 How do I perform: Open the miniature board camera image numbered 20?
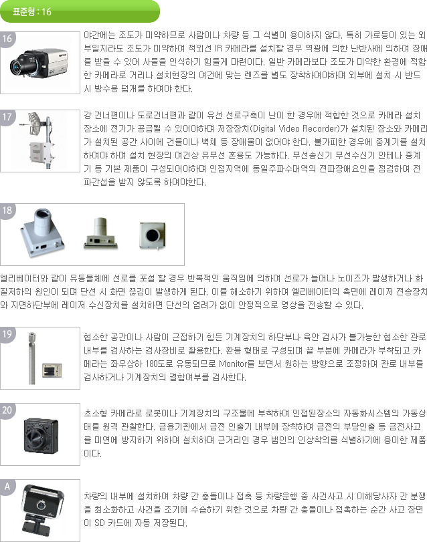(40, 434)
